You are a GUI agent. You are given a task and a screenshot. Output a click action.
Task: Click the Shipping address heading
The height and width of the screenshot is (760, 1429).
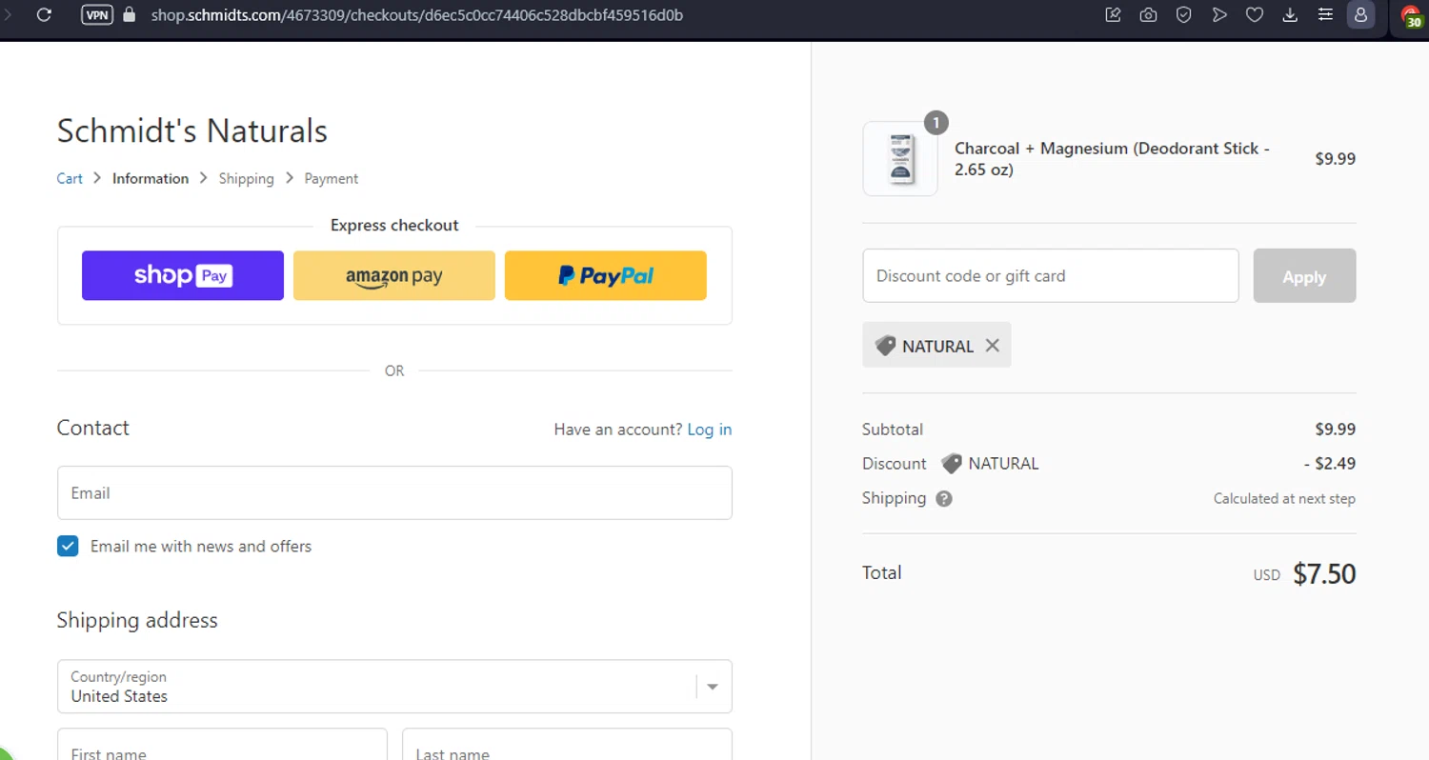click(x=137, y=620)
